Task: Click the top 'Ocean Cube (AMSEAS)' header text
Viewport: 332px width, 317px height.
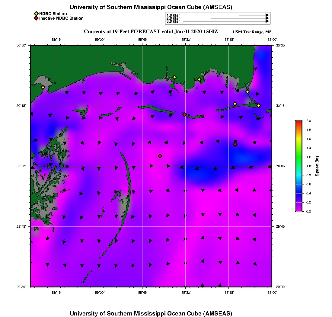Action: pos(151,7)
